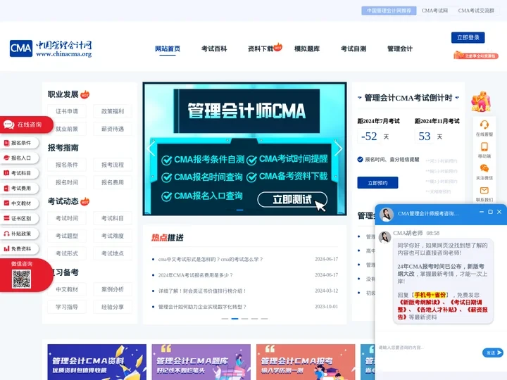Click 考试时间 under 考试动态
507x380 pixels.
pos(67,218)
